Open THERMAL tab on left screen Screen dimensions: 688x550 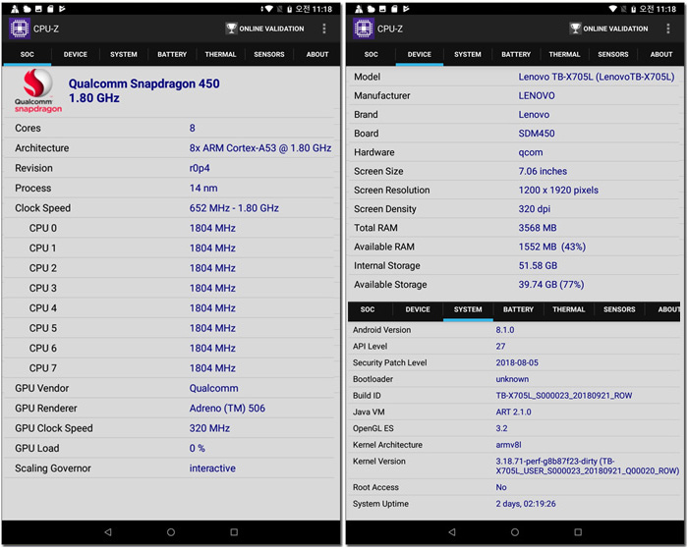point(220,54)
